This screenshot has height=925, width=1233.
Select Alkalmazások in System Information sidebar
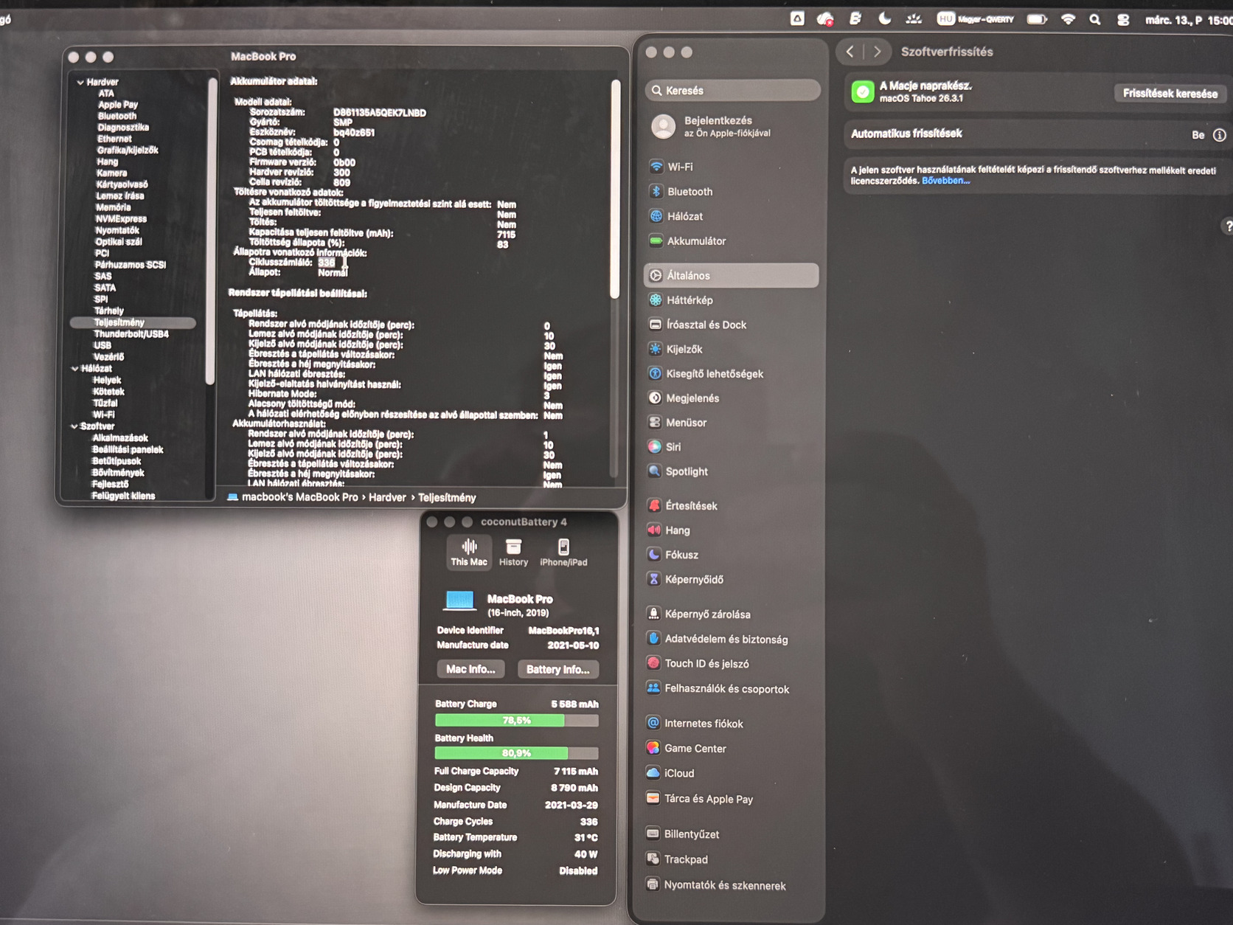point(120,438)
